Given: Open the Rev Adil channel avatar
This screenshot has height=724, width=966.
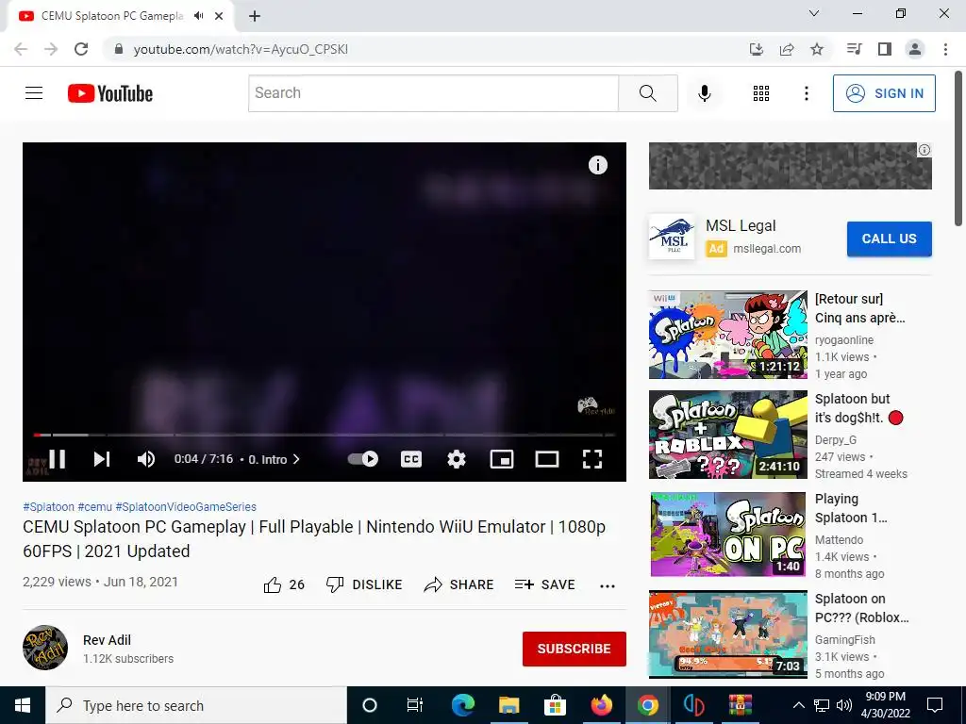Looking at the screenshot, I should (45, 648).
